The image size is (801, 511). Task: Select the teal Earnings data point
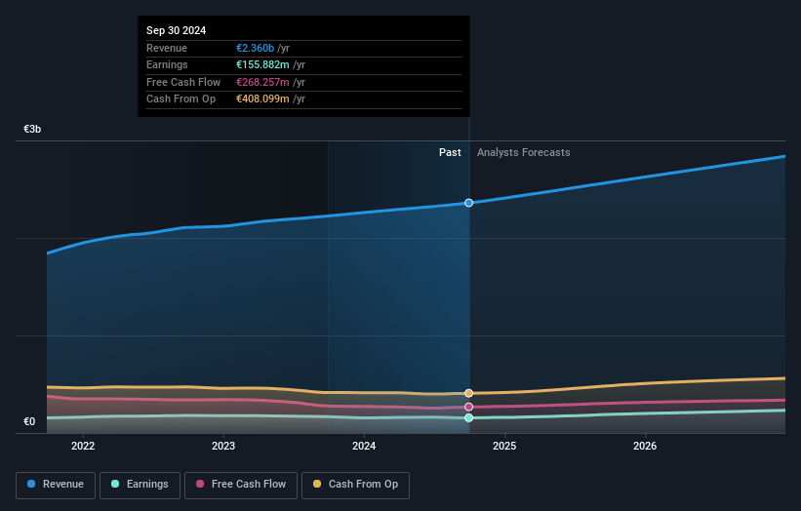point(468,418)
